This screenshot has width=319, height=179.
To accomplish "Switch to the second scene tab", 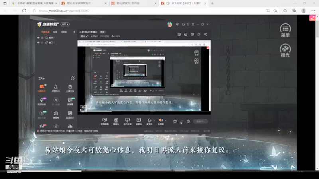I will [55, 32].
